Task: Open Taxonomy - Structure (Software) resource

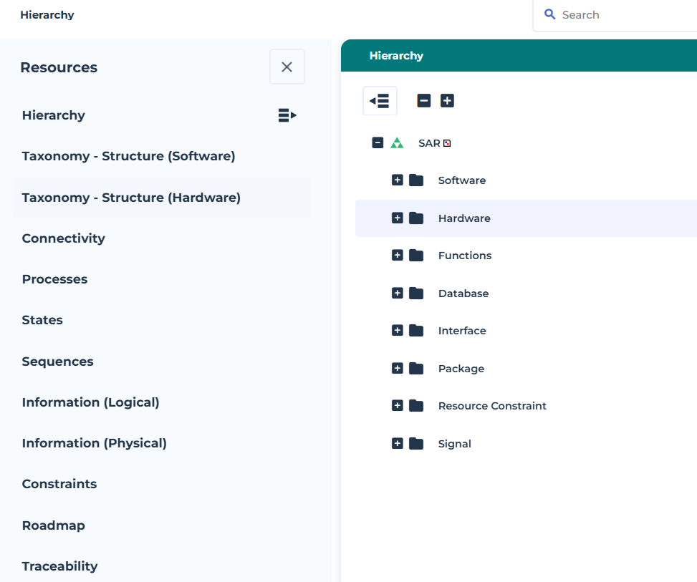Action: click(x=128, y=156)
